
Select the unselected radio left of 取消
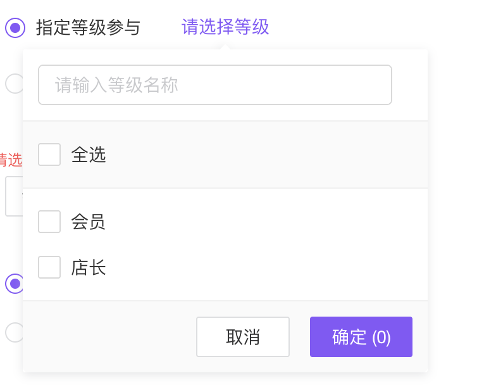[x=13, y=332]
